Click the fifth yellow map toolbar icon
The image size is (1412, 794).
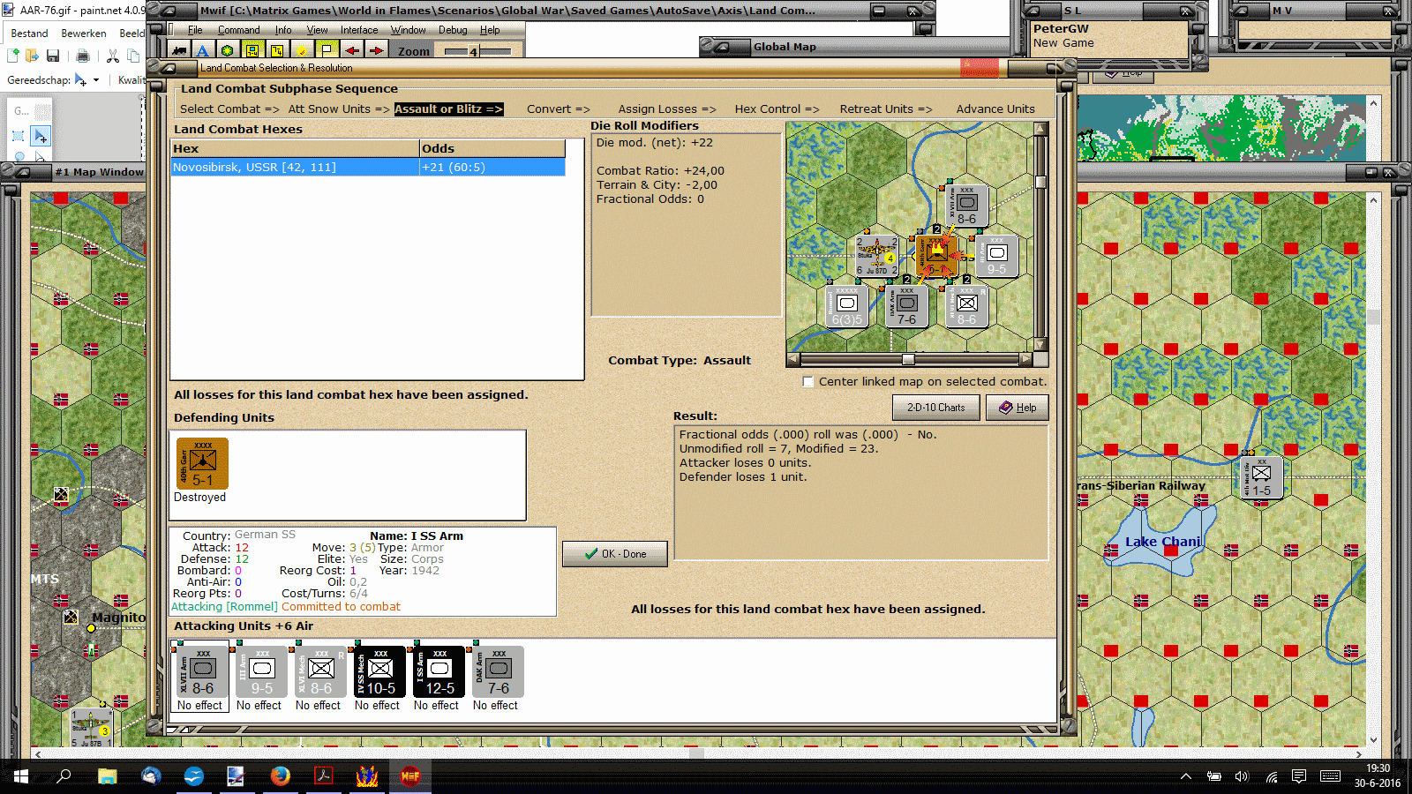(x=277, y=50)
